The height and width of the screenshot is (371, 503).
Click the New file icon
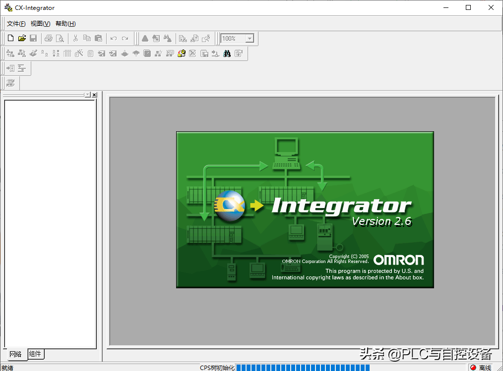[x=10, y=39]
